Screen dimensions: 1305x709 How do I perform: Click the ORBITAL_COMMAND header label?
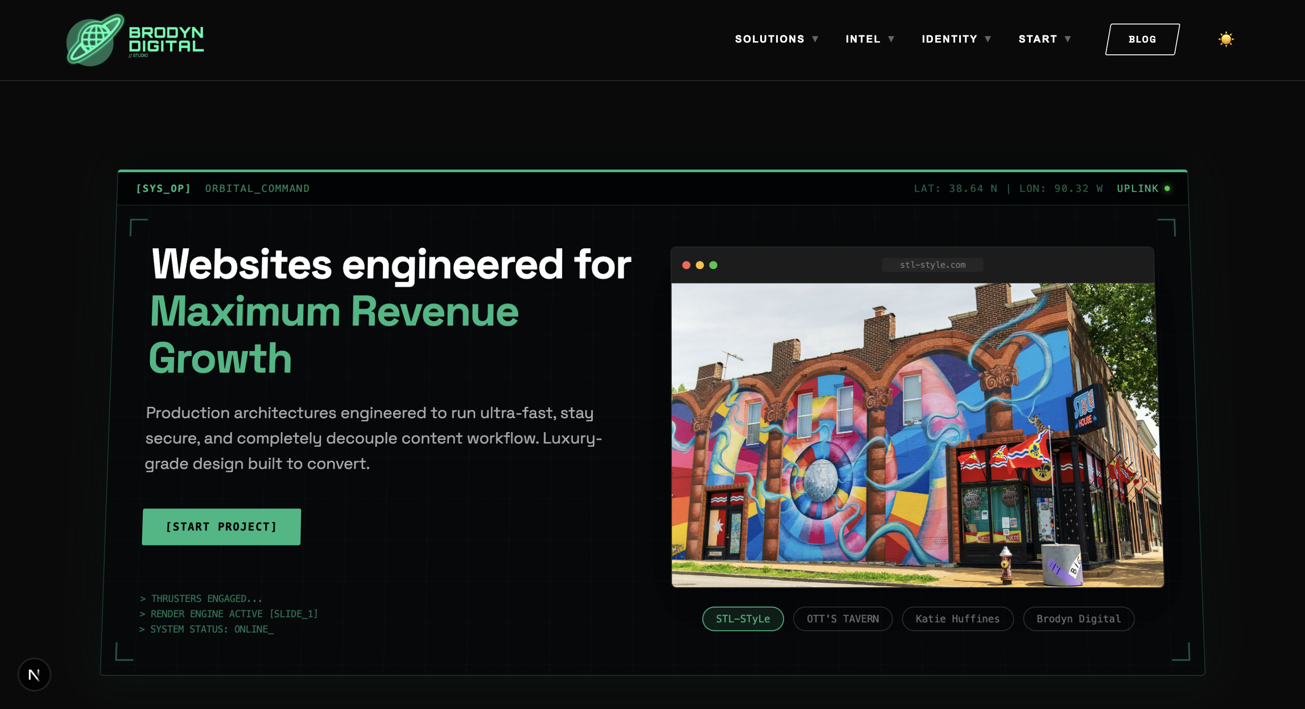click(257, 188)
